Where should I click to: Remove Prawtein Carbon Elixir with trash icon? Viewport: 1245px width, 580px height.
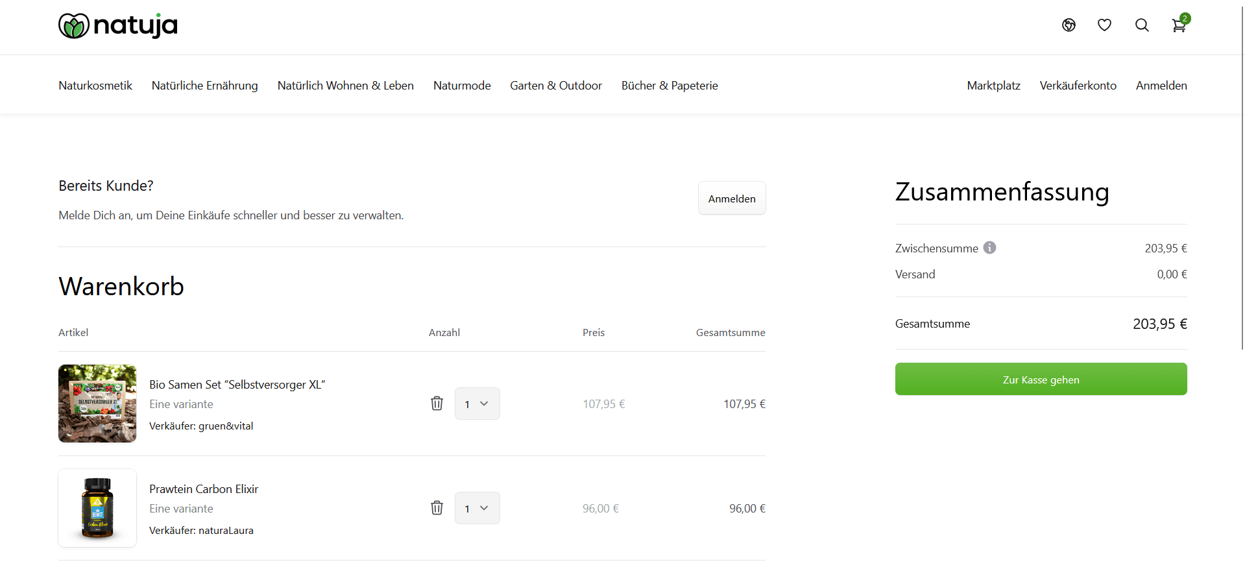click(437, 508)
